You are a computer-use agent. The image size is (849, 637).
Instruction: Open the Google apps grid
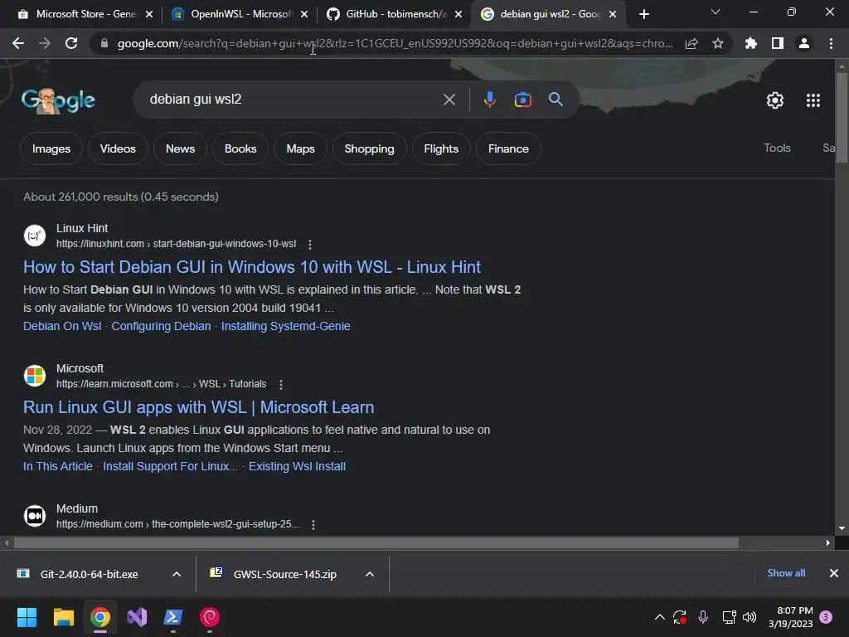[813, 100]
